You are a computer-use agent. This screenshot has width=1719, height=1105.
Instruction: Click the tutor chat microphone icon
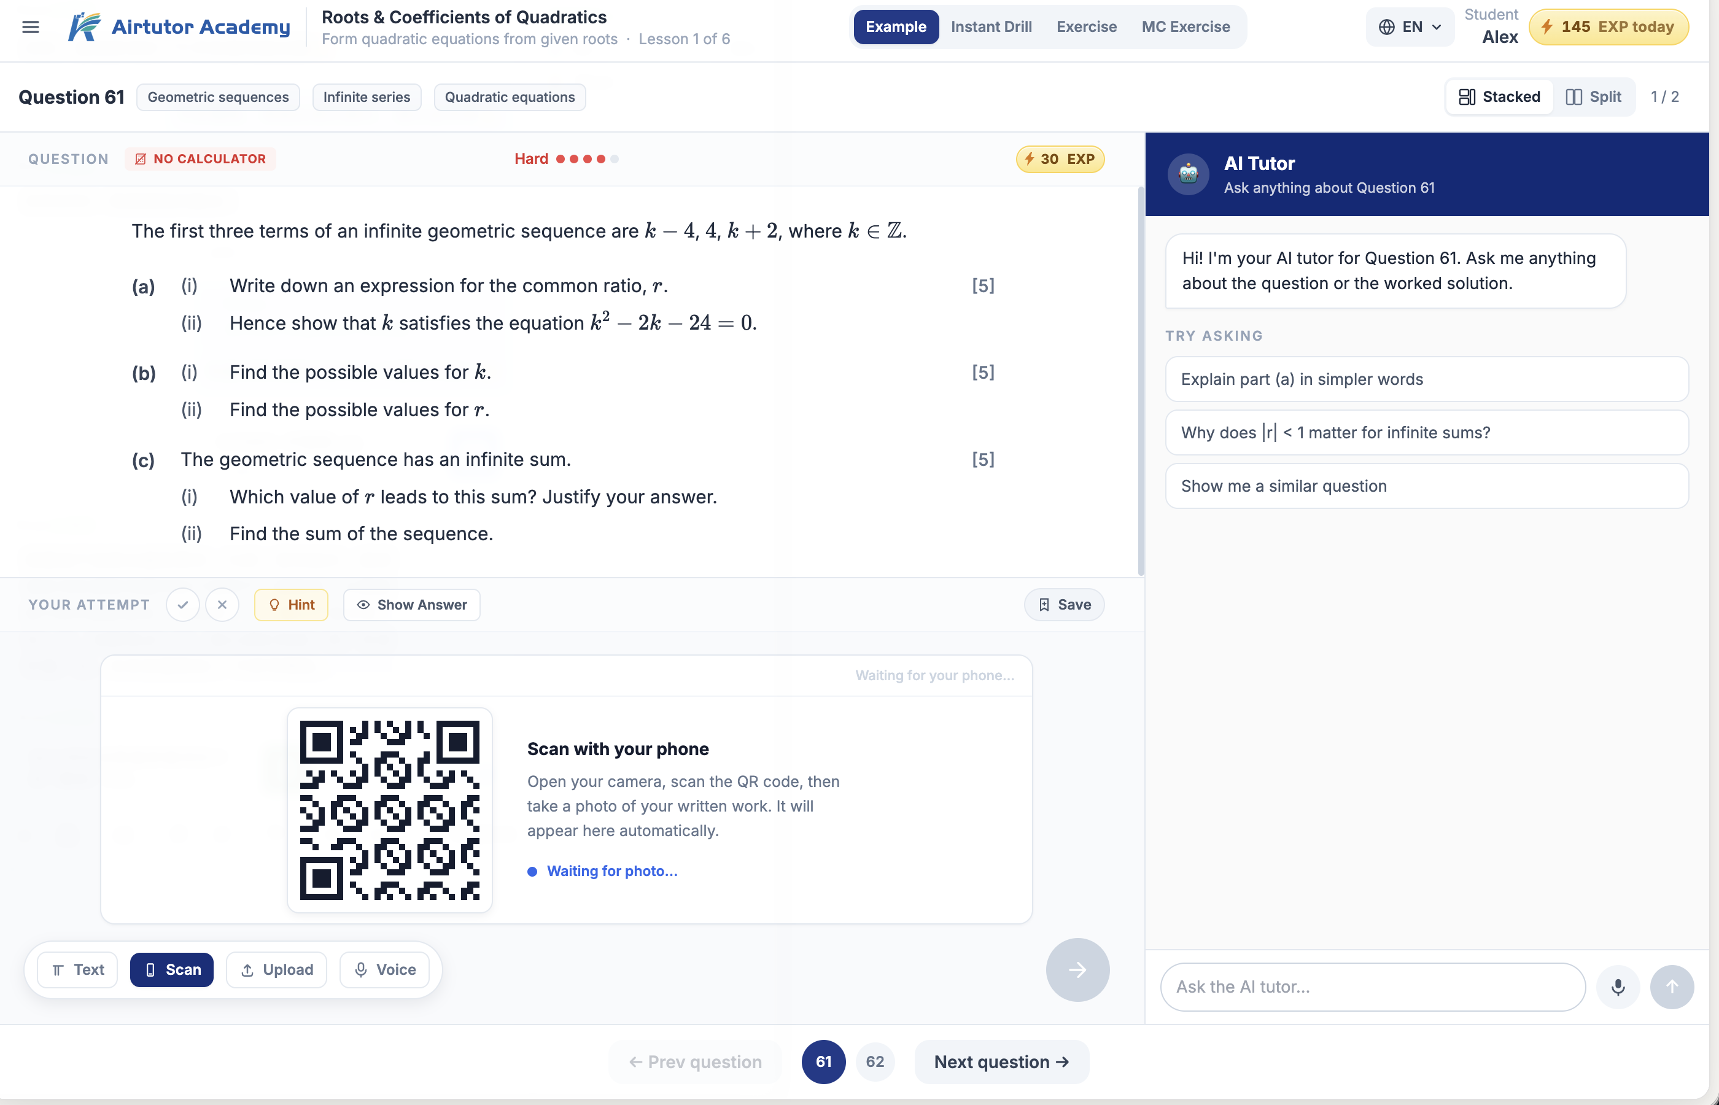point(1618,987)
